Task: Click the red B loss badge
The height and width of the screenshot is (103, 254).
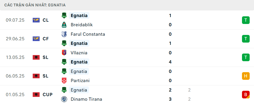Action: [246, 95]
